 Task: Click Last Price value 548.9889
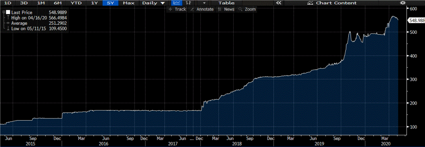click(58, 13)
